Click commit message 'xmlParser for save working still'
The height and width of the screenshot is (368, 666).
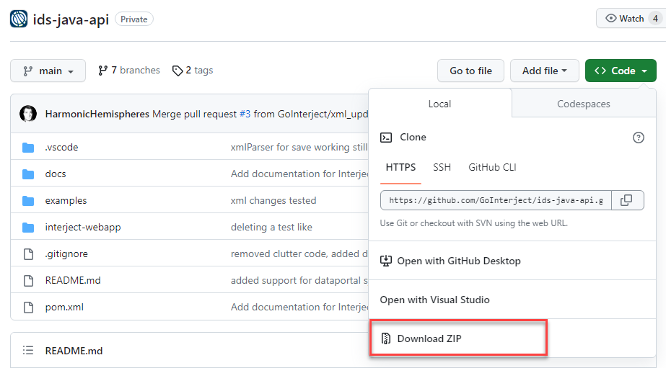point(299,147)
